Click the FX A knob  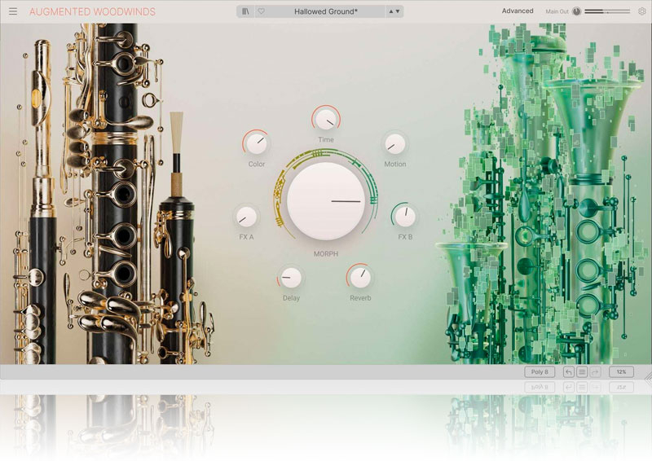(x=246, y=217)
